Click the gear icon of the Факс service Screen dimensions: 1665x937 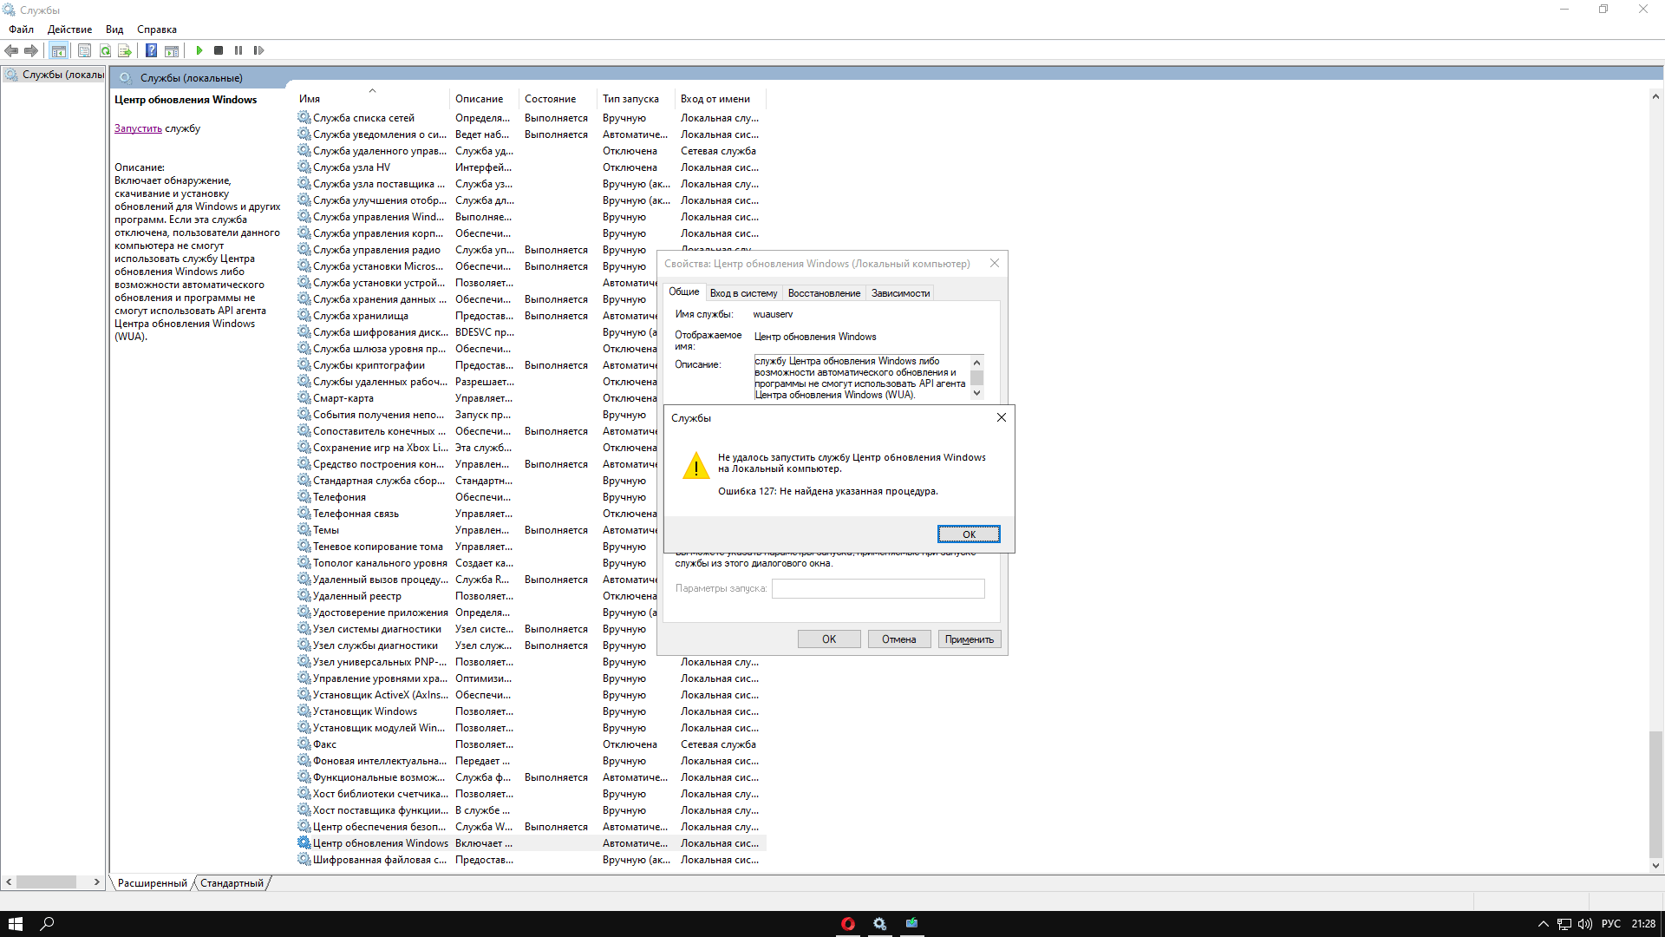click(x=304, y=744)
